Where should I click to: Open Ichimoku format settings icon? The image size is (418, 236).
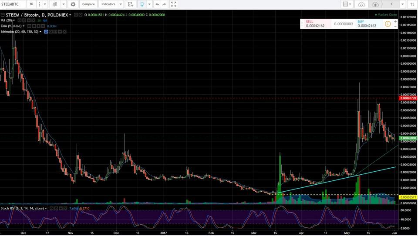point(51,32)
